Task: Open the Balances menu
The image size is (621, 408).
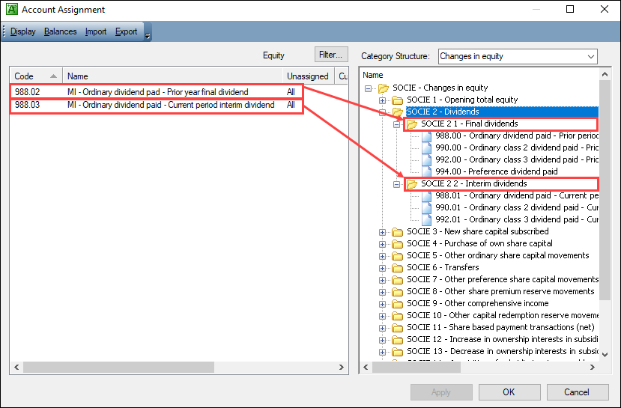Action: click(x=60, y=31)
